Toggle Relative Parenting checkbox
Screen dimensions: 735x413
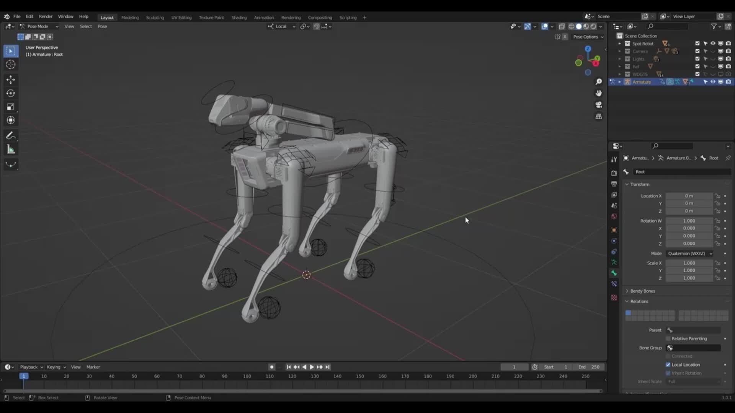(x=668, y=338)
